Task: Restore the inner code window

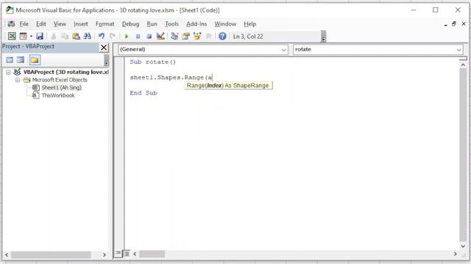Action: coord(454,23)
